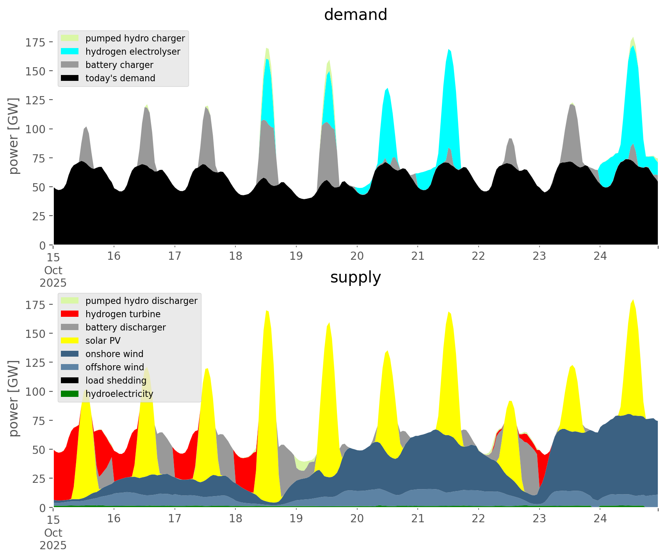Click the "supply" chart title

tap(355, 277)
